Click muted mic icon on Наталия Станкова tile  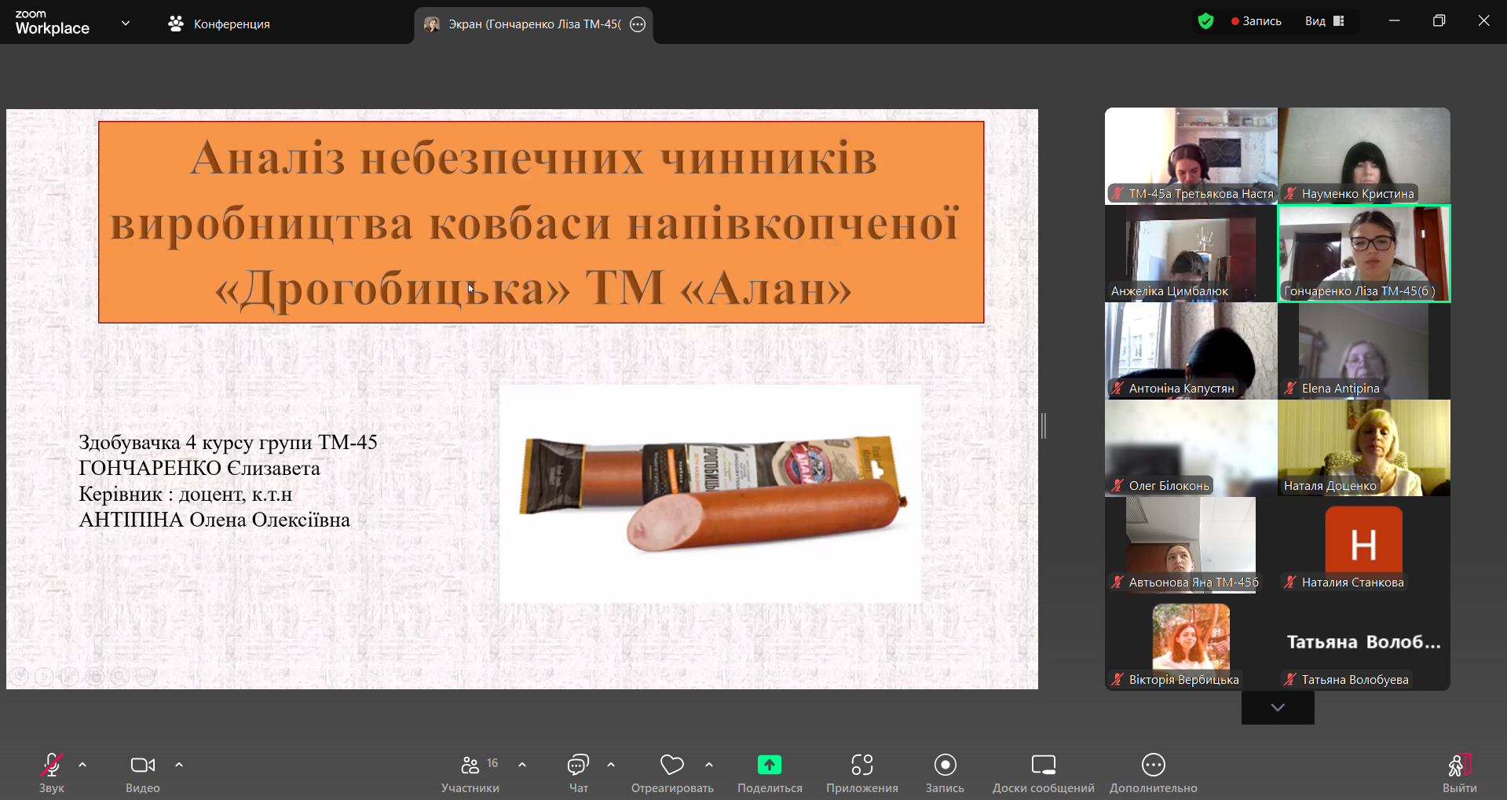pos(1290,583)
